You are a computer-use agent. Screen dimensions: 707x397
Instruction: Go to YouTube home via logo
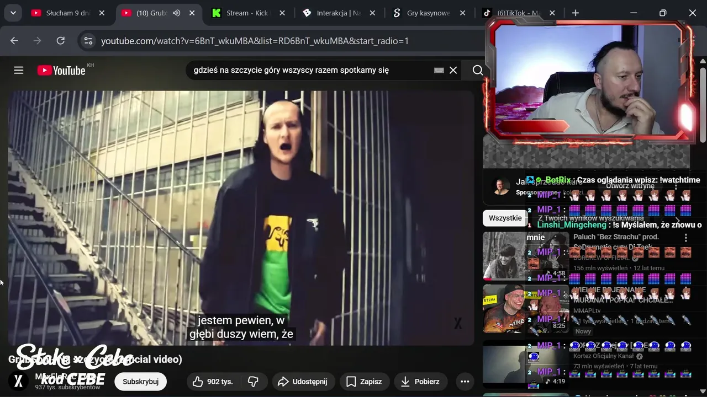(x=61, y=70)
